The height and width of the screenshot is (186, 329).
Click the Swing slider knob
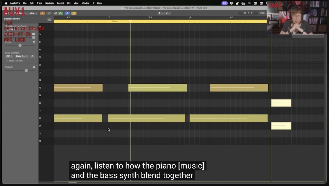coord(20,45)
